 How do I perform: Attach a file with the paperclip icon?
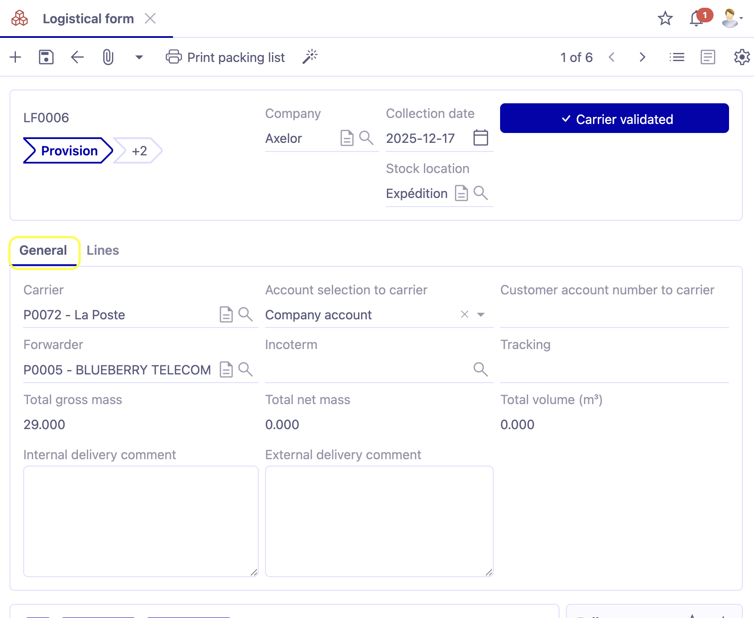coord(108,57)
